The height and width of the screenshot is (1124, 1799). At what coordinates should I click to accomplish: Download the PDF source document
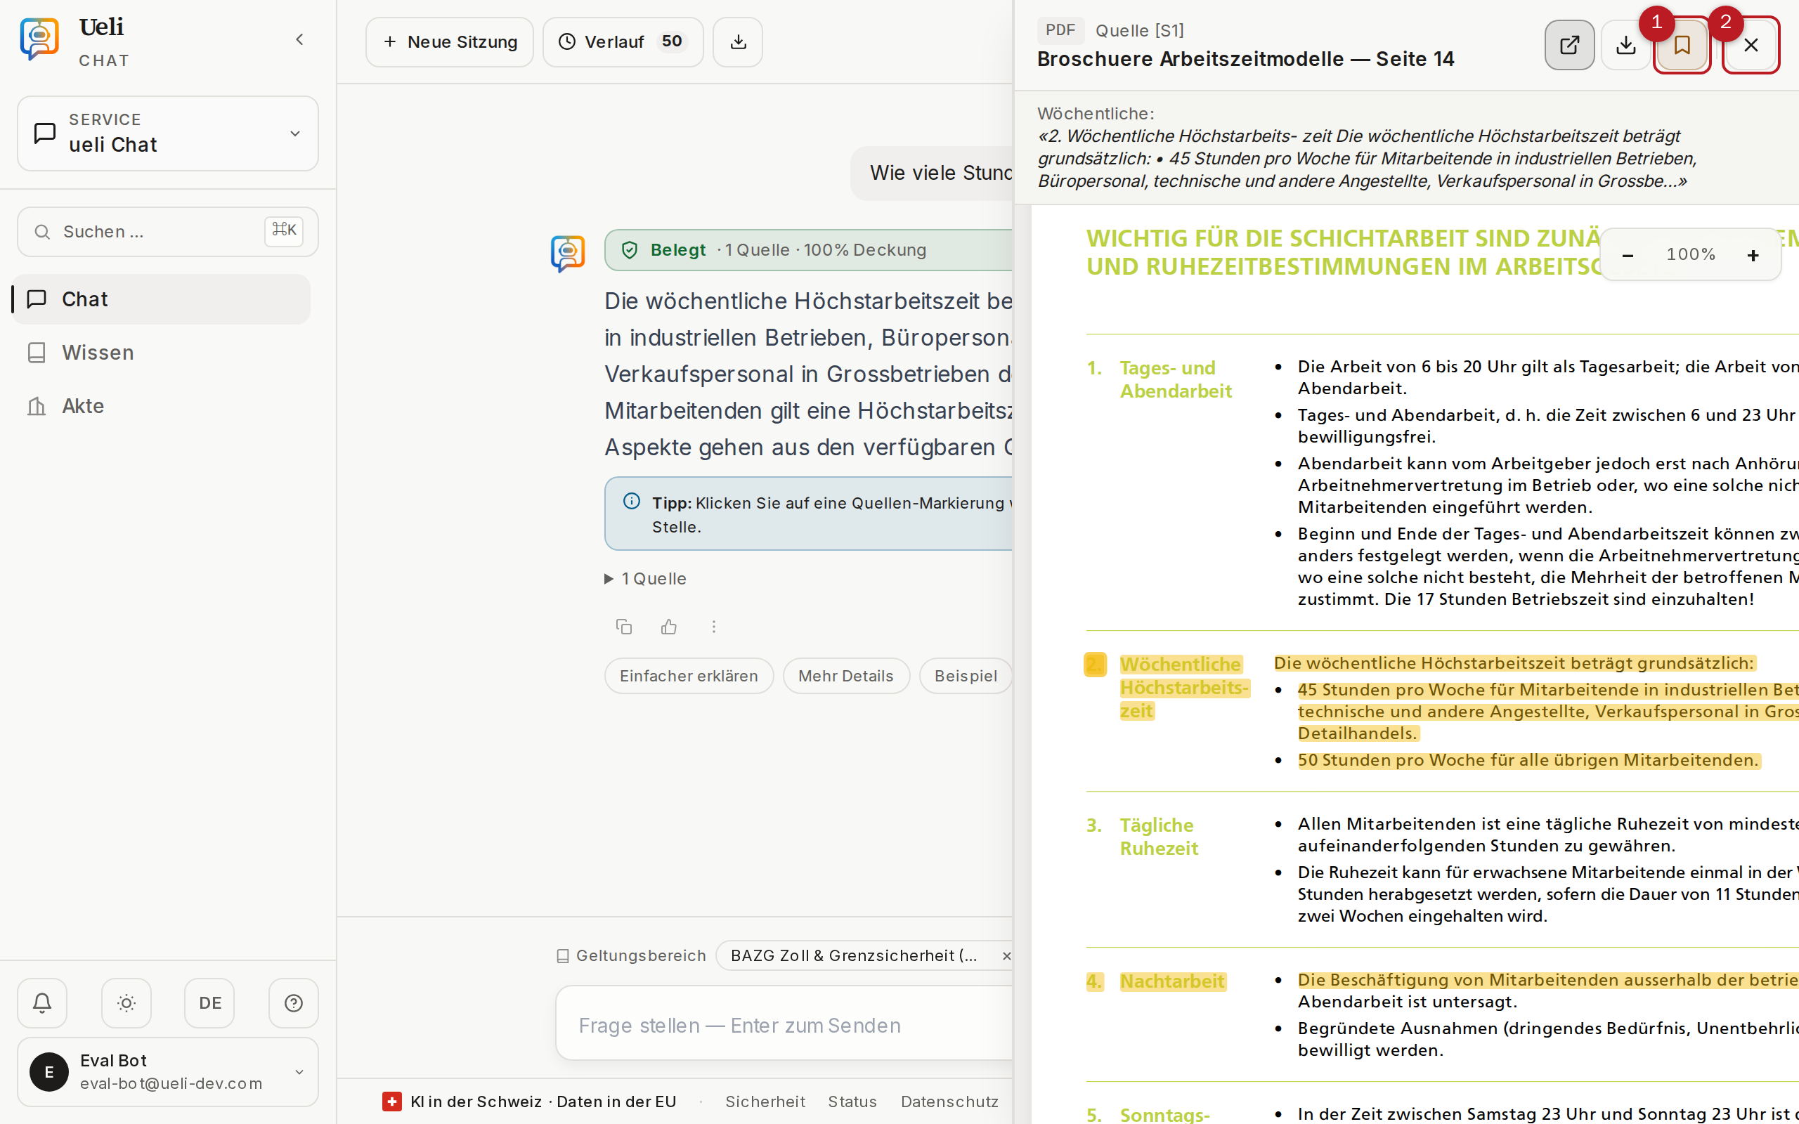point(1626,44)
